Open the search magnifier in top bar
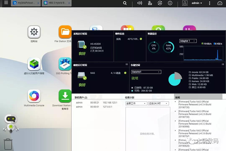 (125, 3)
